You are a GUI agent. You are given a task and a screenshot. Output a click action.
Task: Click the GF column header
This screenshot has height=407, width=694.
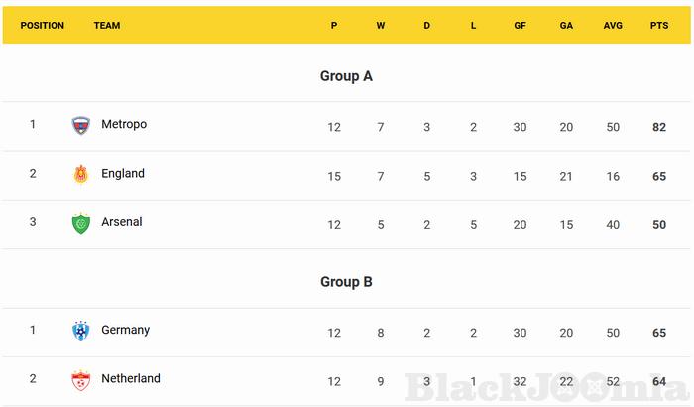(520, 26)
